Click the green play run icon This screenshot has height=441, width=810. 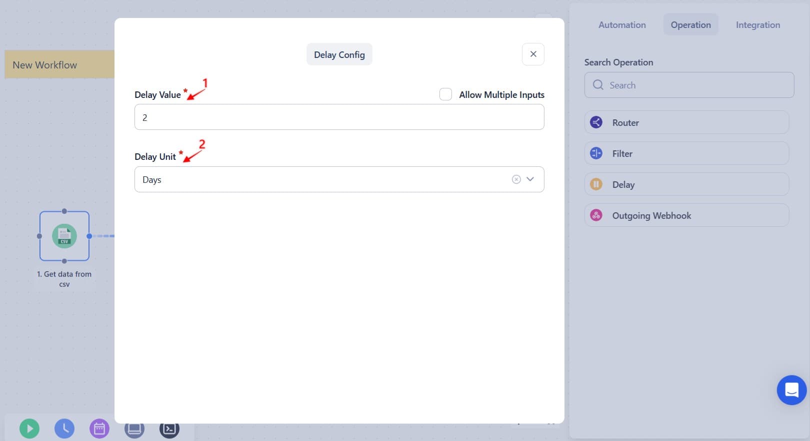point(29,429)
